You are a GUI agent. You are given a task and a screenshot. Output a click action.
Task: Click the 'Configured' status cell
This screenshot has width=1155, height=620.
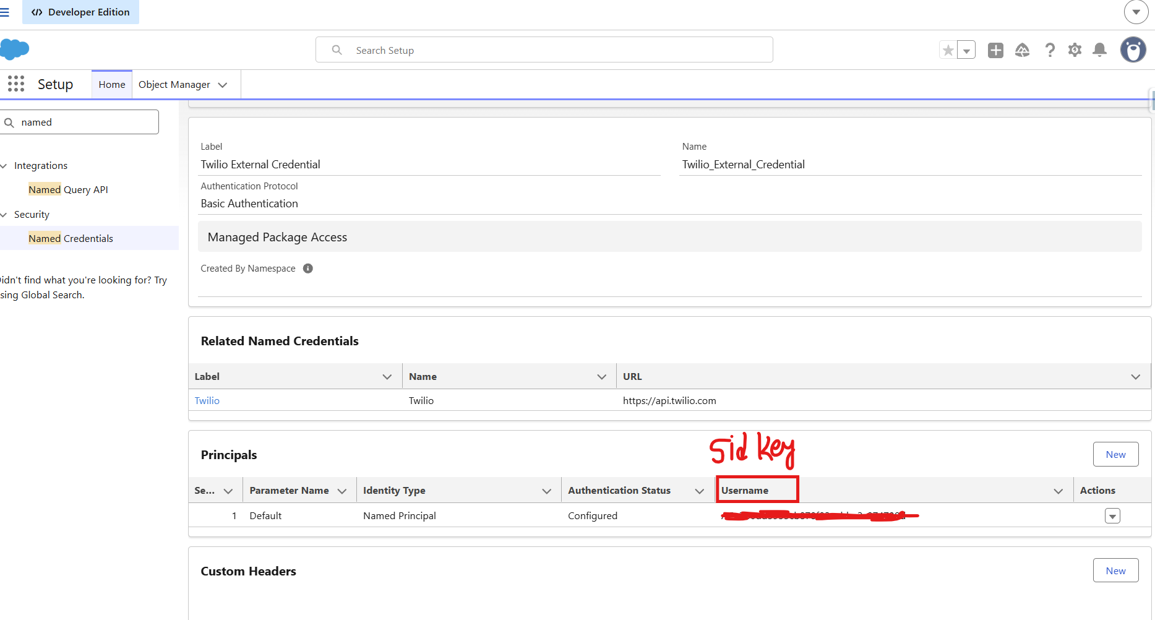tap(593, 515)
